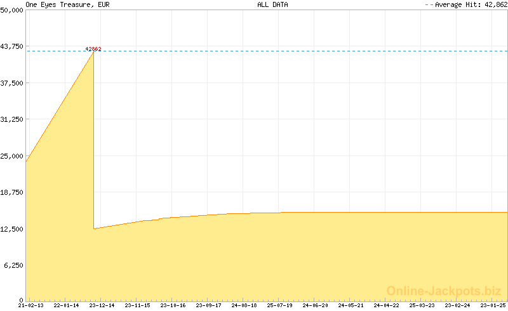Select the 23-11-15 x-axis date
The image size is (508, 311).
[137, 305]
